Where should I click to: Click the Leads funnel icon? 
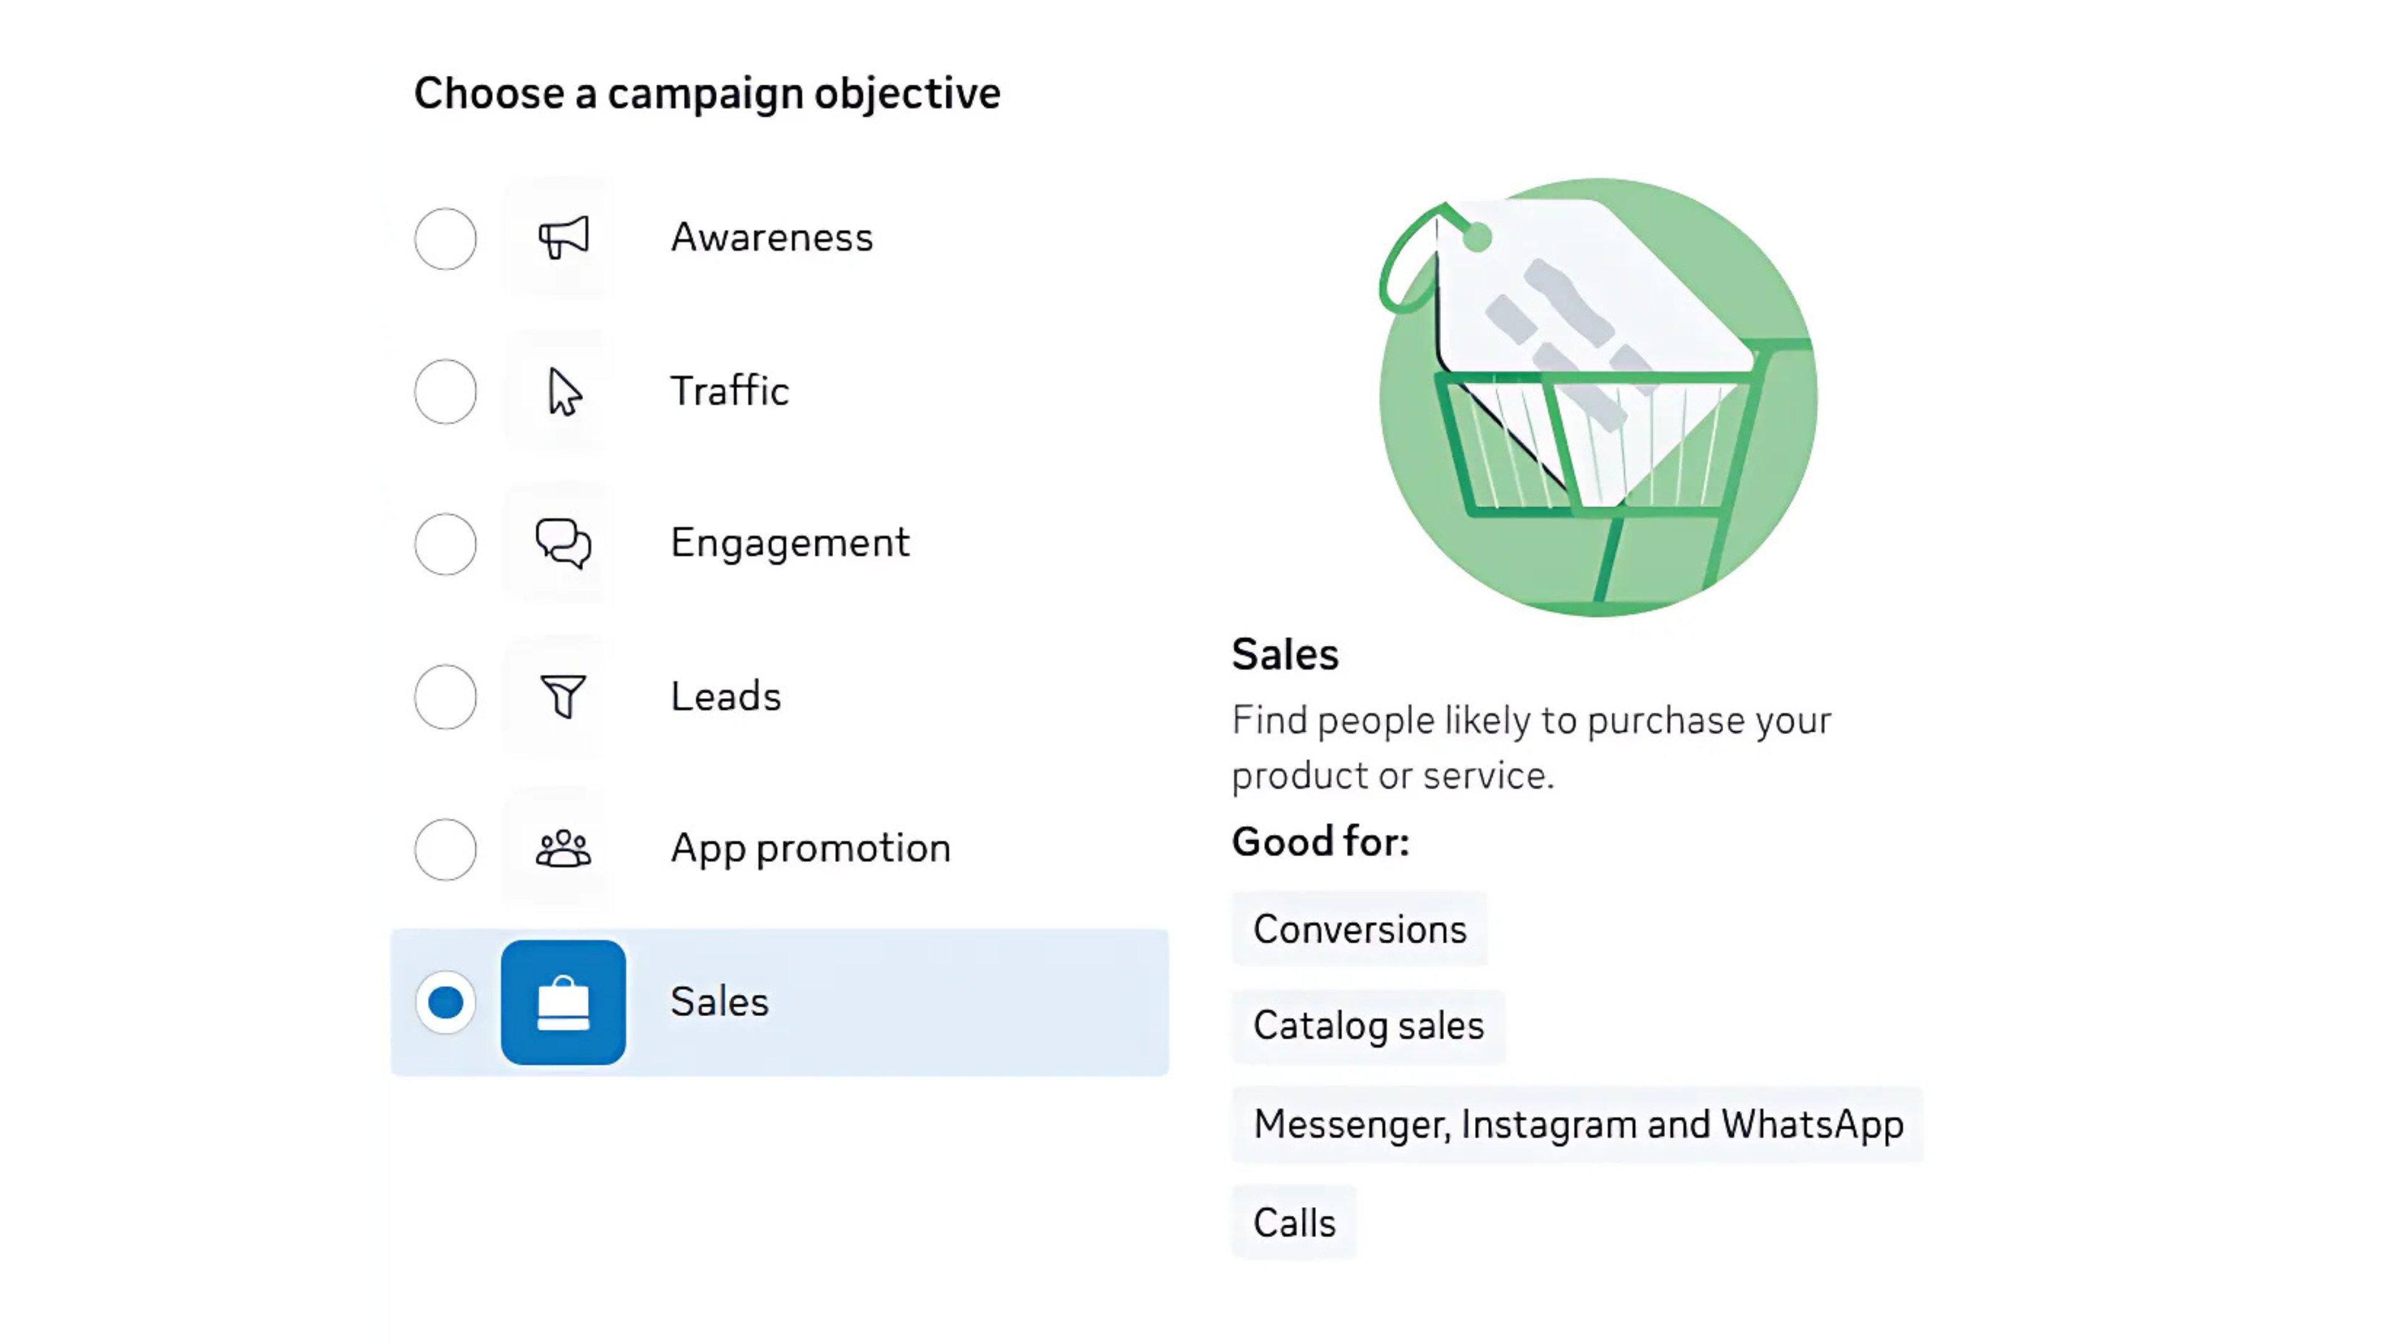563,697
